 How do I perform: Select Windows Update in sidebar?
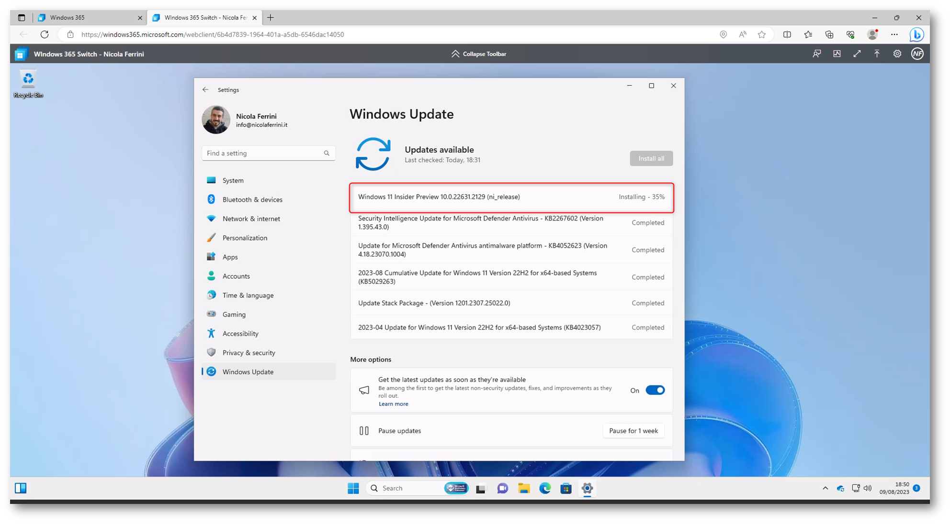click(x=269, y=371)
